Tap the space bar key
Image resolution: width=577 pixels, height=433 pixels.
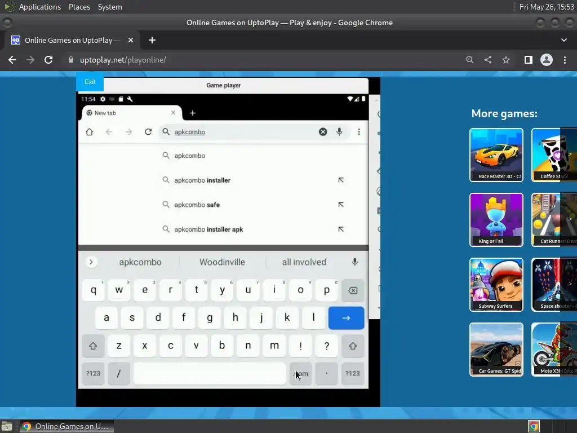coord(210,373)
